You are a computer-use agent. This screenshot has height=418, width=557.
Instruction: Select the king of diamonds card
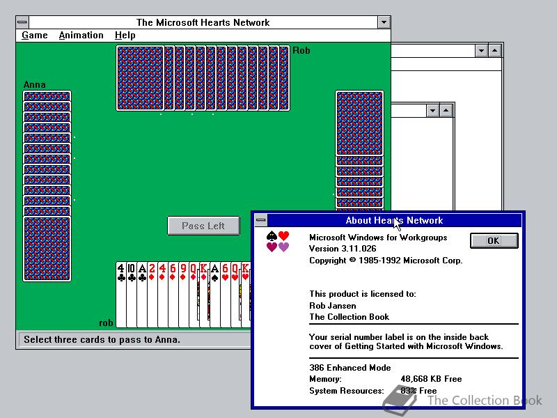click(204, 294)
